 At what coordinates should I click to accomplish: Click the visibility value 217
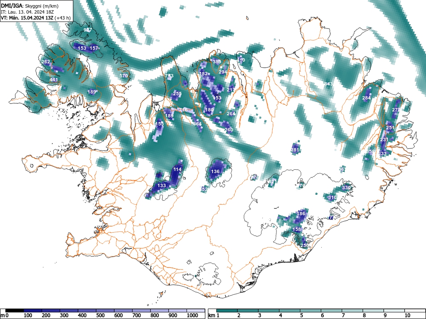coord(231,90)
